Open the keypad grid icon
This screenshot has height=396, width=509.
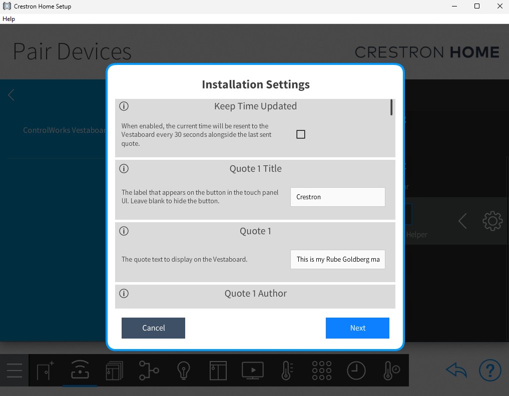click(x=322, y=370)
